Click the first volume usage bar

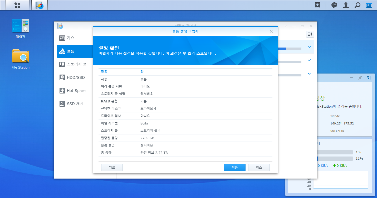(x=290, y=49)
